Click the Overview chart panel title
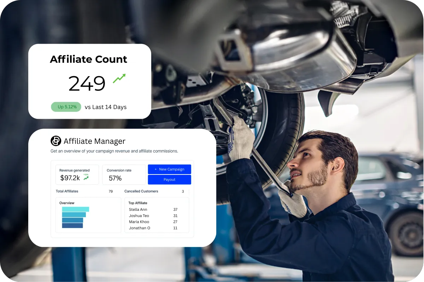424x282 pixels. (x=67, y=203)
